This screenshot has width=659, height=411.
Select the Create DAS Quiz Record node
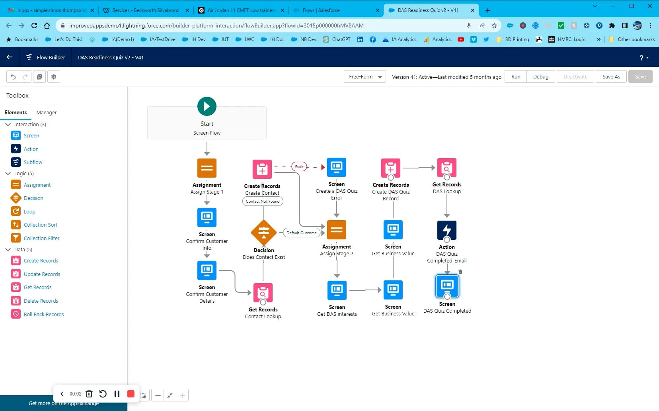[391, 168]
